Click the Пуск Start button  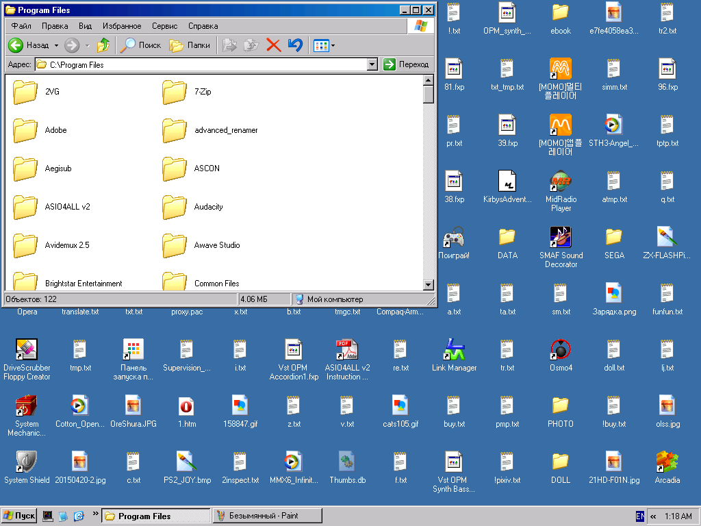coord(19,516)
